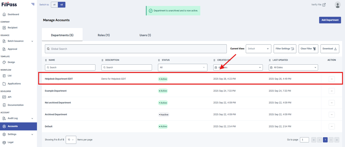Select Accounts in the sidebar
Image resolution: width=345 pixels, height=147 pixels.
tap(18, 126)
